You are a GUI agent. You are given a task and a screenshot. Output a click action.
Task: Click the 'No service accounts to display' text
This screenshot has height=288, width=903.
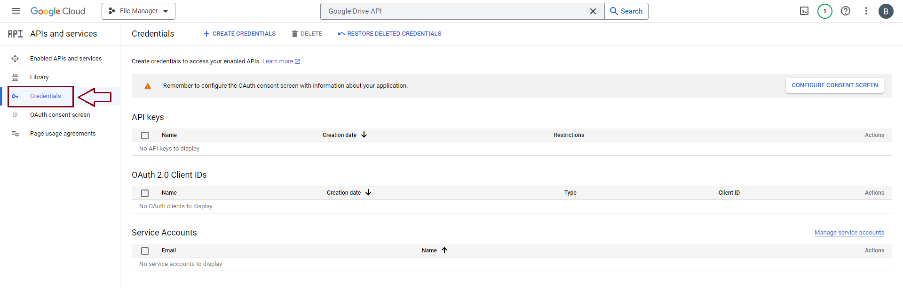(181, 264)
